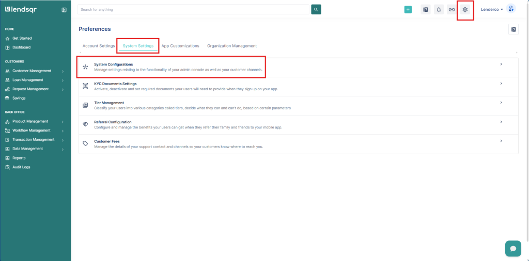Switch to the App Customizations tab
The image size is (529, 261).
pos(180,46)
